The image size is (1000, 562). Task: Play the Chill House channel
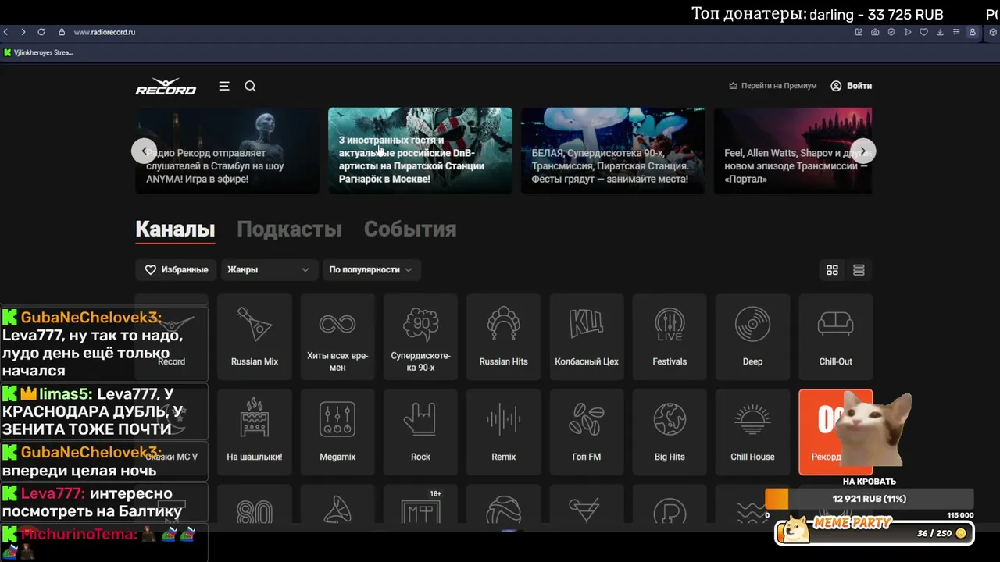752,432
